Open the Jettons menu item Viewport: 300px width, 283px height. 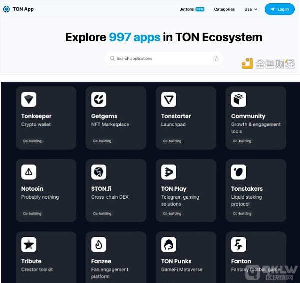point(187,9)
